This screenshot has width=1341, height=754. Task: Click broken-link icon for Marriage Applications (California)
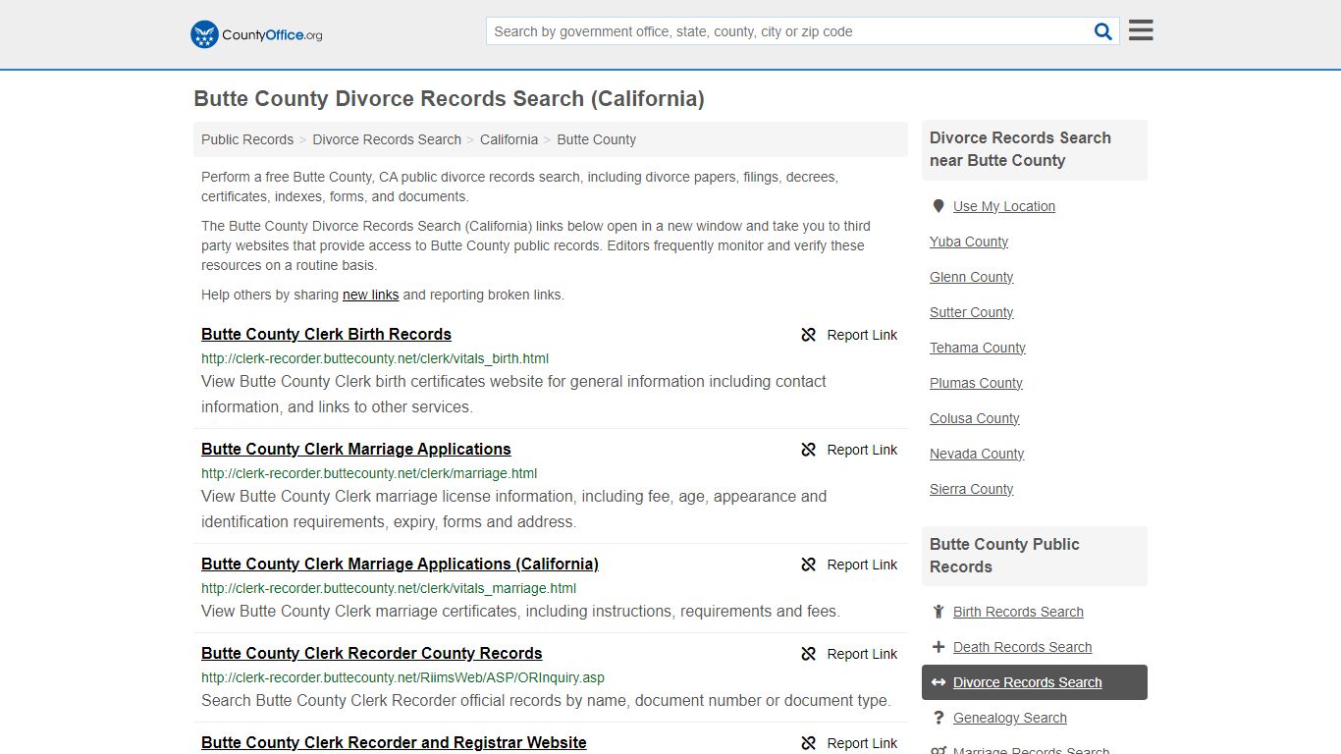coord(809,565)
